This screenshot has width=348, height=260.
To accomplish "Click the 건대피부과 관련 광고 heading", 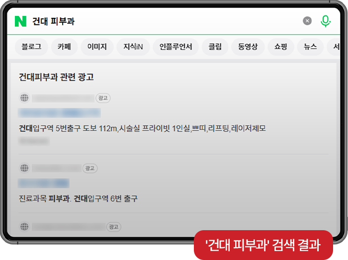I will (56, 77).
